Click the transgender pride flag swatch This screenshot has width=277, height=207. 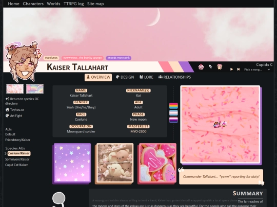[x=173, y=113]
